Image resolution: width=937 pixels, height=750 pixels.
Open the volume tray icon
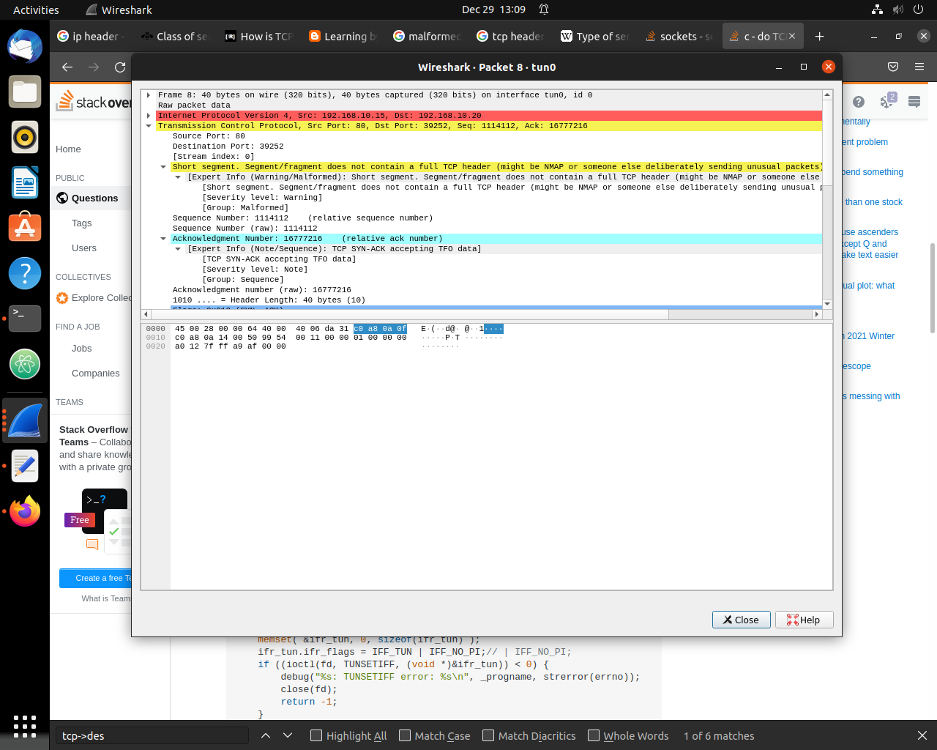(x=898, y=10)
